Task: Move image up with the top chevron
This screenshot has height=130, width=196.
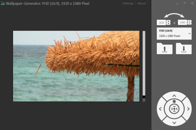Action: click(174, 96)
